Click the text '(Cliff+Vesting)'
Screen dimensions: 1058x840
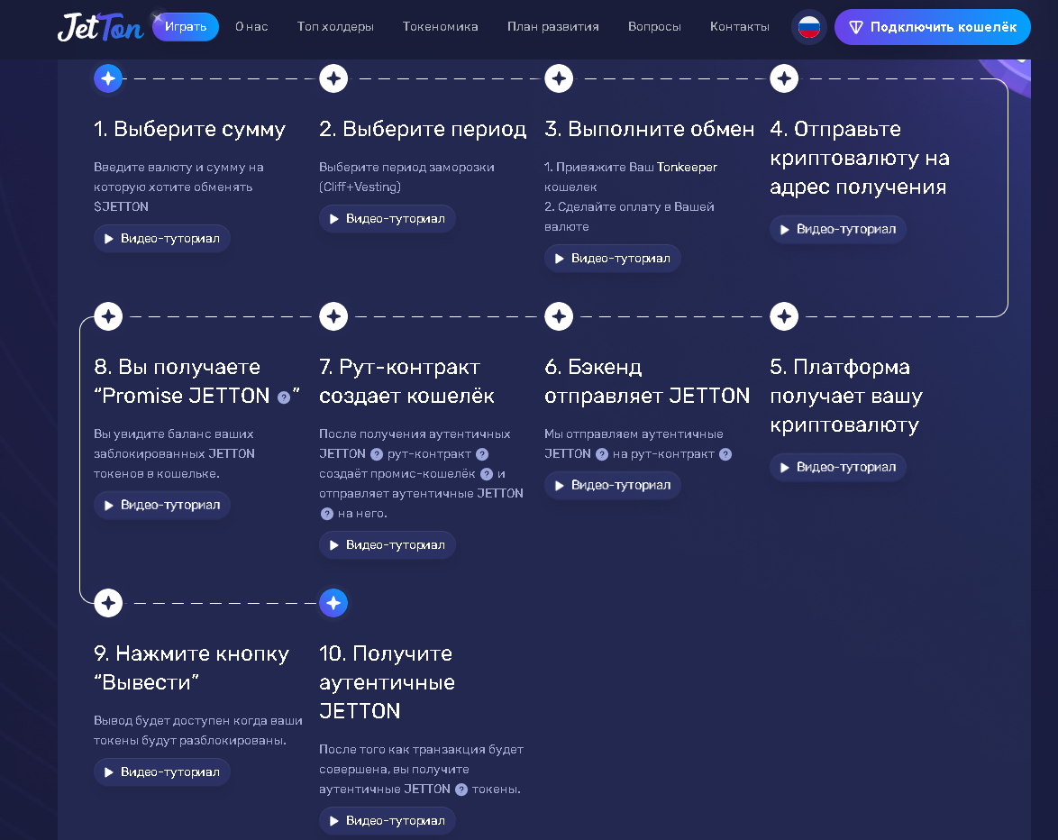tap(360, 187)
